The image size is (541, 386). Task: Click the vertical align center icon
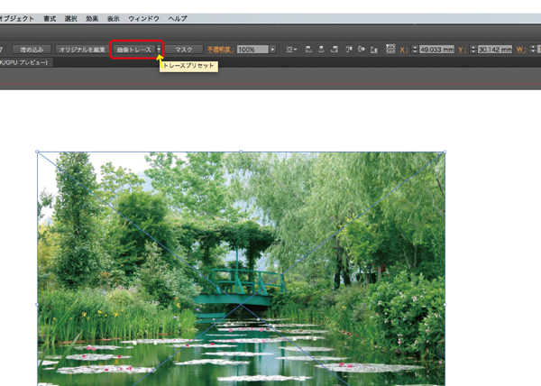(x=362, y=49)
